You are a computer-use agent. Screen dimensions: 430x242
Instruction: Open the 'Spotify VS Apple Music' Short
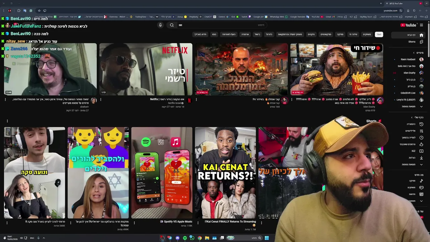coord(162,173)
